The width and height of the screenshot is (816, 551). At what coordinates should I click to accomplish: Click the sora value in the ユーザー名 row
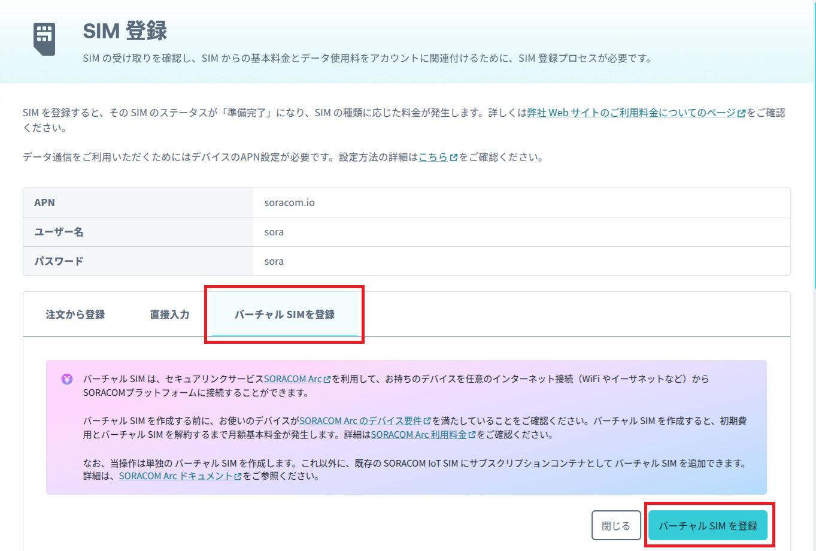[274, 232]
